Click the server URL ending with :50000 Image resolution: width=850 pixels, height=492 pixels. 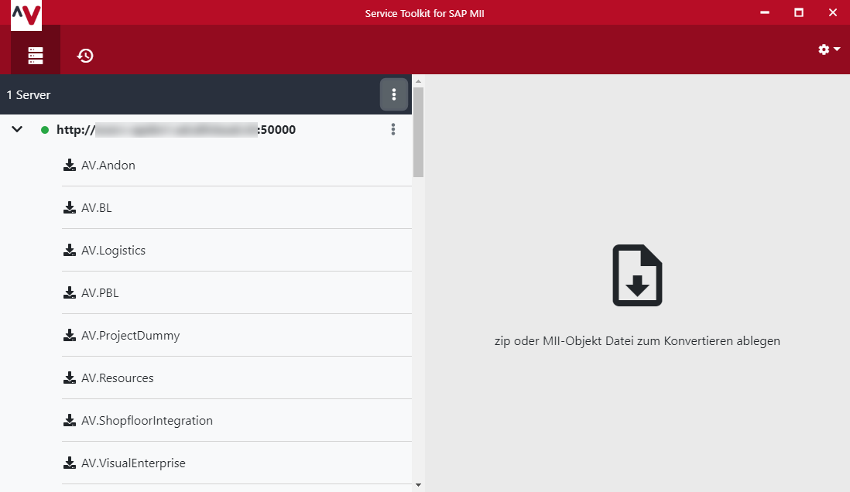pyautogui.click(x=176, y=130)
